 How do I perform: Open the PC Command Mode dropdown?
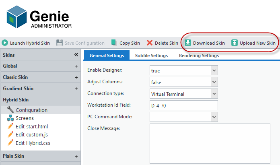tap(214, 117)
